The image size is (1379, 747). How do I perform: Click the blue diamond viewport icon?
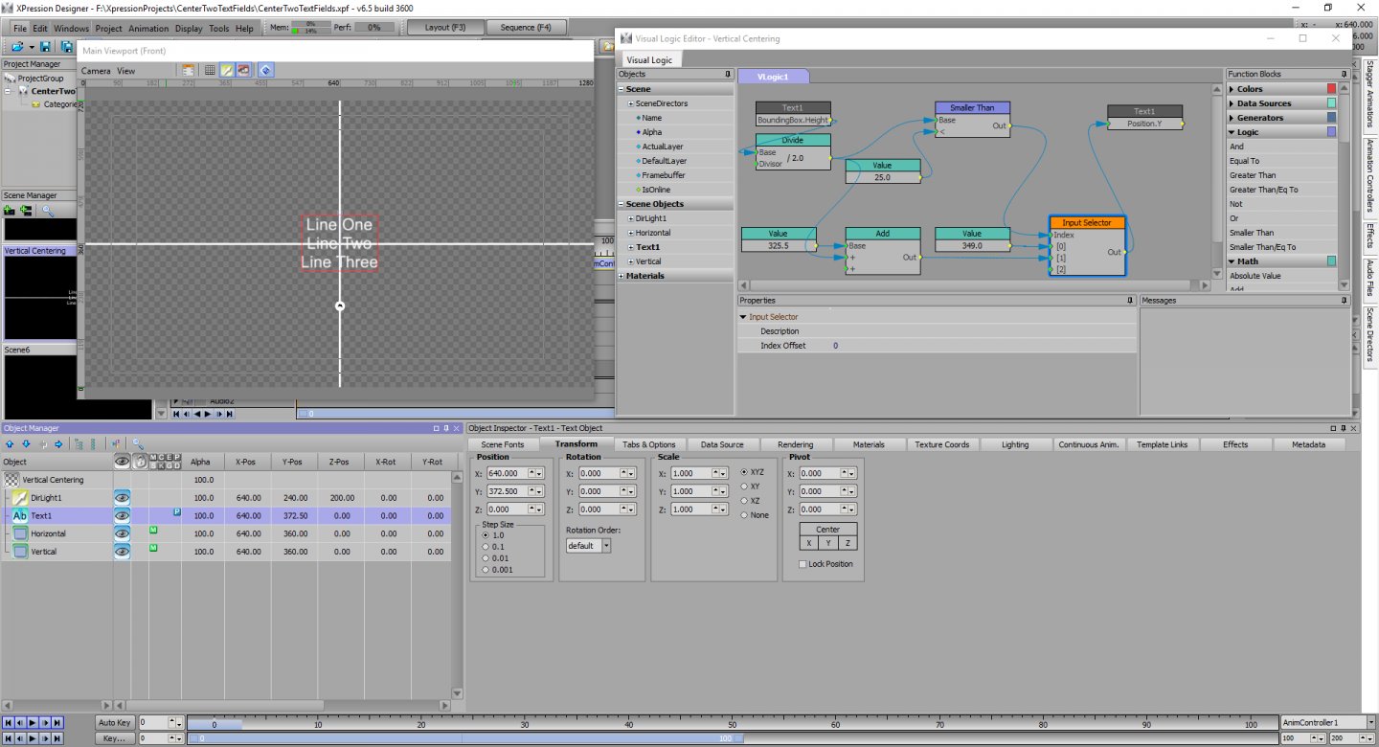pos(266,70)
